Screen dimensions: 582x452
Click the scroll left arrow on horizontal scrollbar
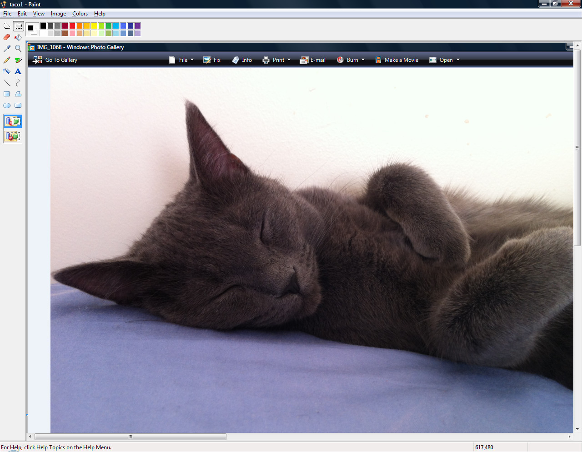pos(30,437)
